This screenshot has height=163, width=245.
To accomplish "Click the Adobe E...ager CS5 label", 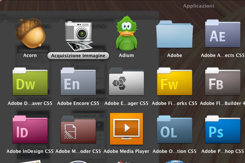I will click(x=126, y=103).
